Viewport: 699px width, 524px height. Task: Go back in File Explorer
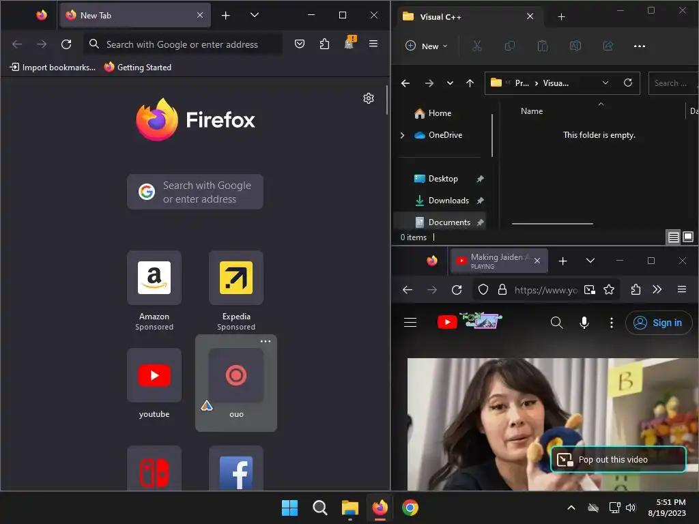click(405, 83)
